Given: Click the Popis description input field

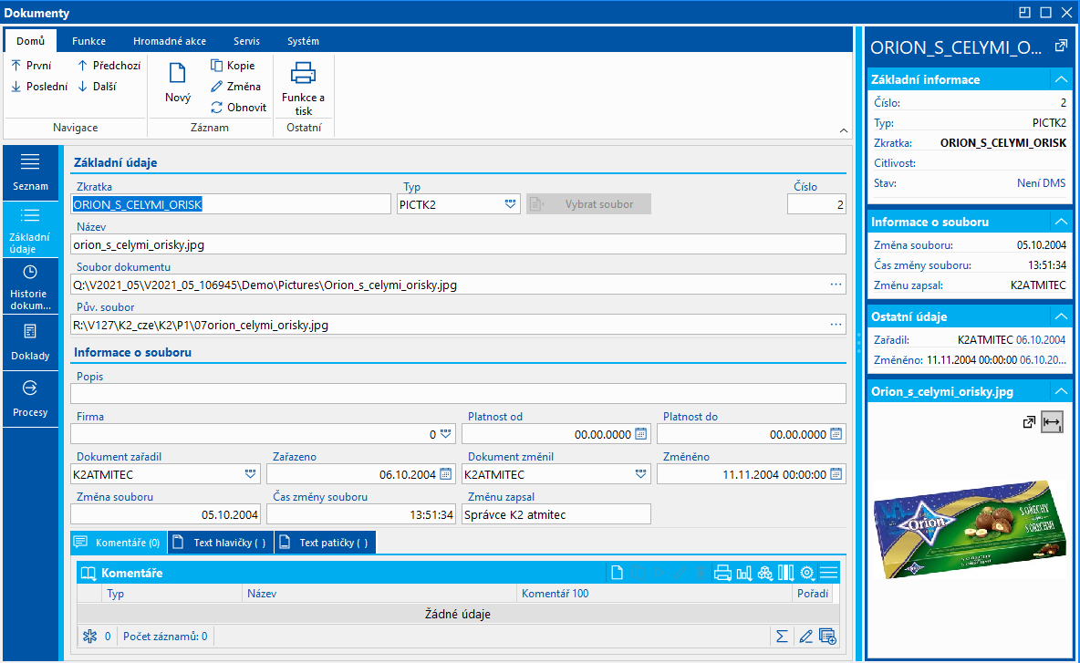Looking at the screenshot, I should 458,394.
